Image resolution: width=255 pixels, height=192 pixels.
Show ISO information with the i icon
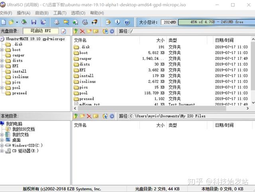[x=118, y=22]
